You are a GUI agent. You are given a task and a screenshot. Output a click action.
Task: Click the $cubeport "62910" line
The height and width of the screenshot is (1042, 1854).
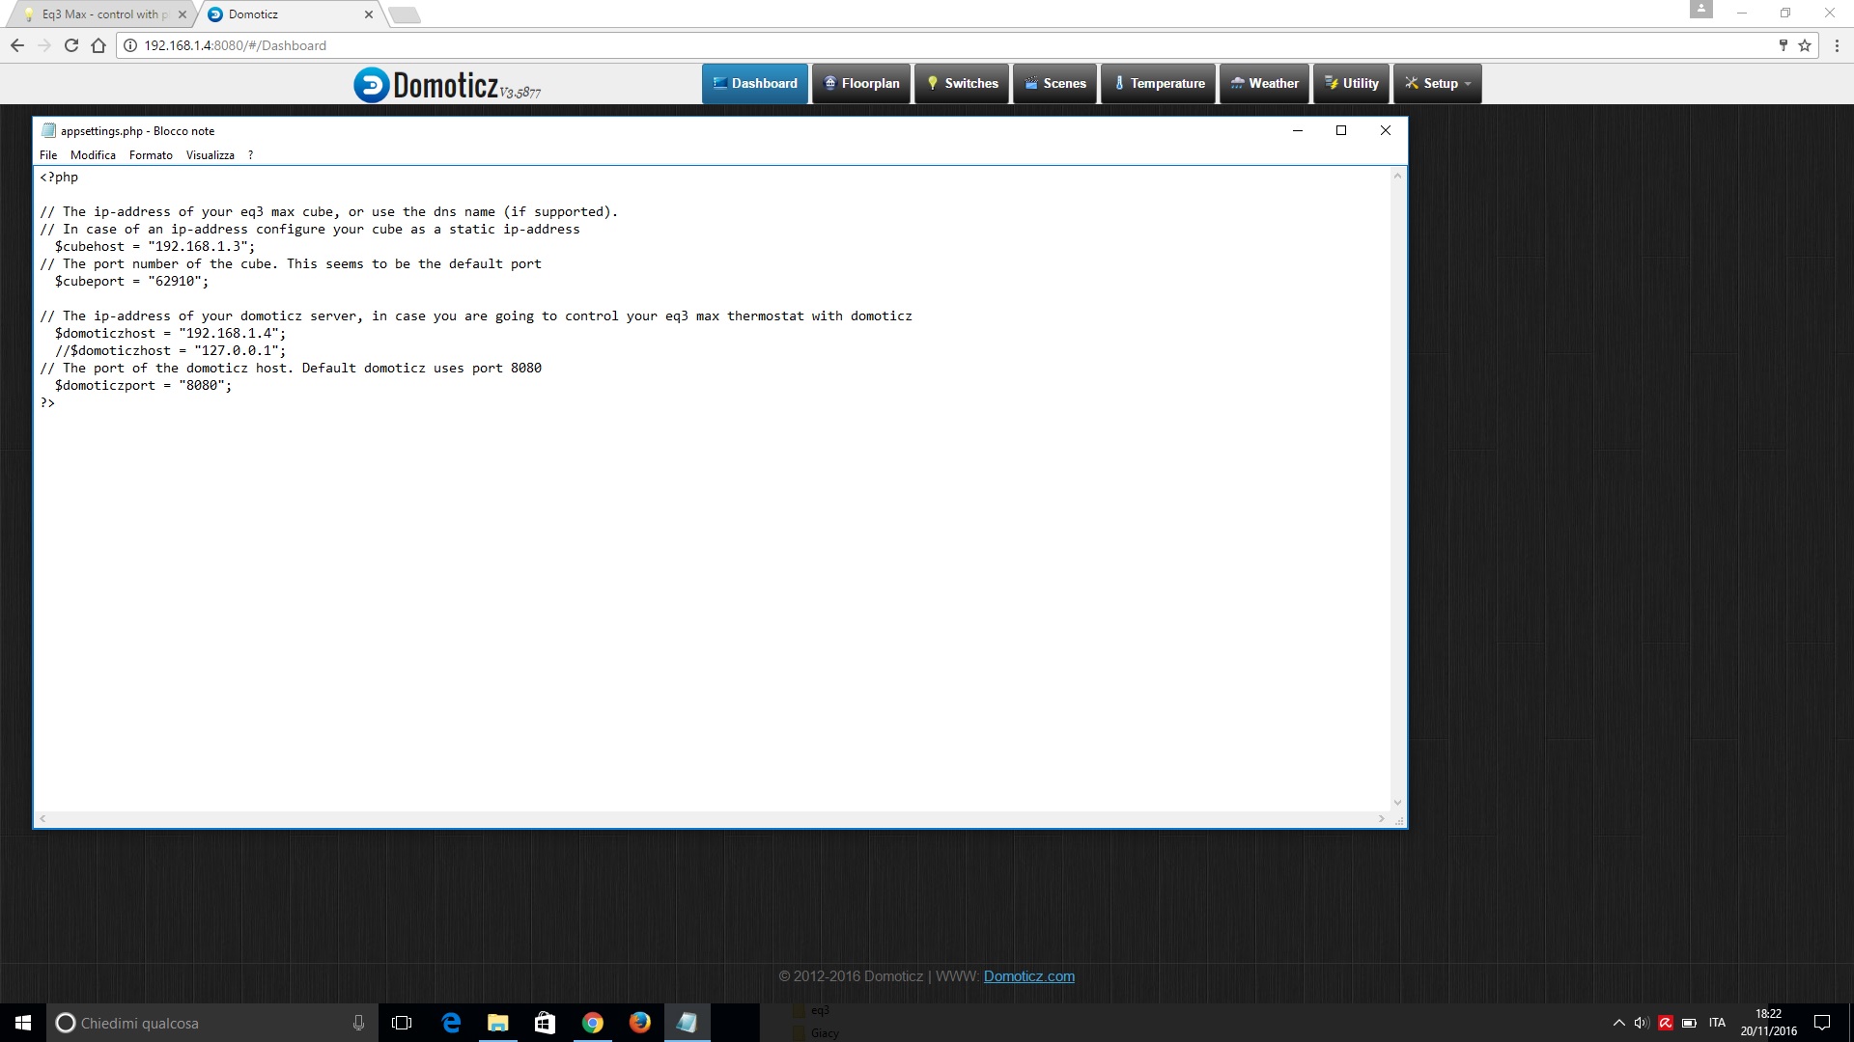(x=131, y=281)
